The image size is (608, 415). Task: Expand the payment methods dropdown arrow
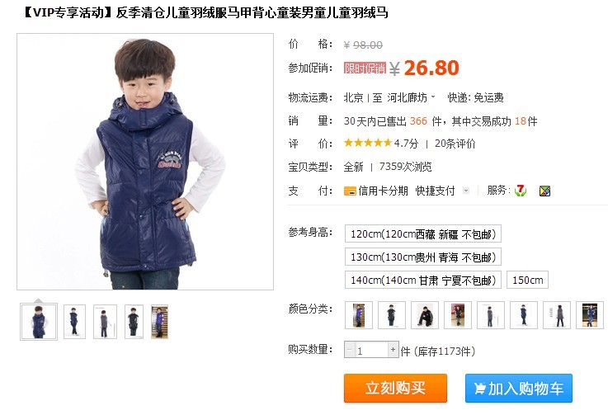tap(466, 191)
